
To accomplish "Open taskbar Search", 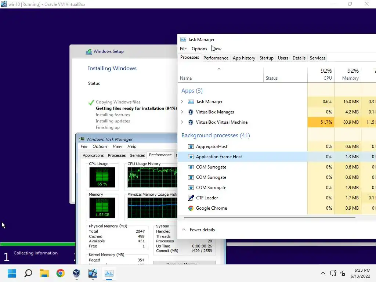I will coord(28,273).
